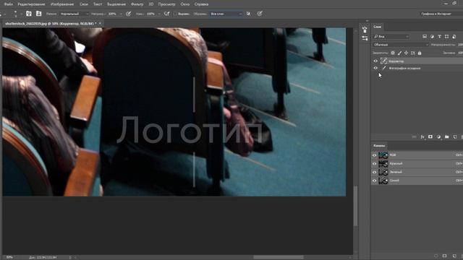Image resolution: width=463 pixels, height=260 pixels.
Task: Filter for shape layers icon
Action: tap(447, 37)
